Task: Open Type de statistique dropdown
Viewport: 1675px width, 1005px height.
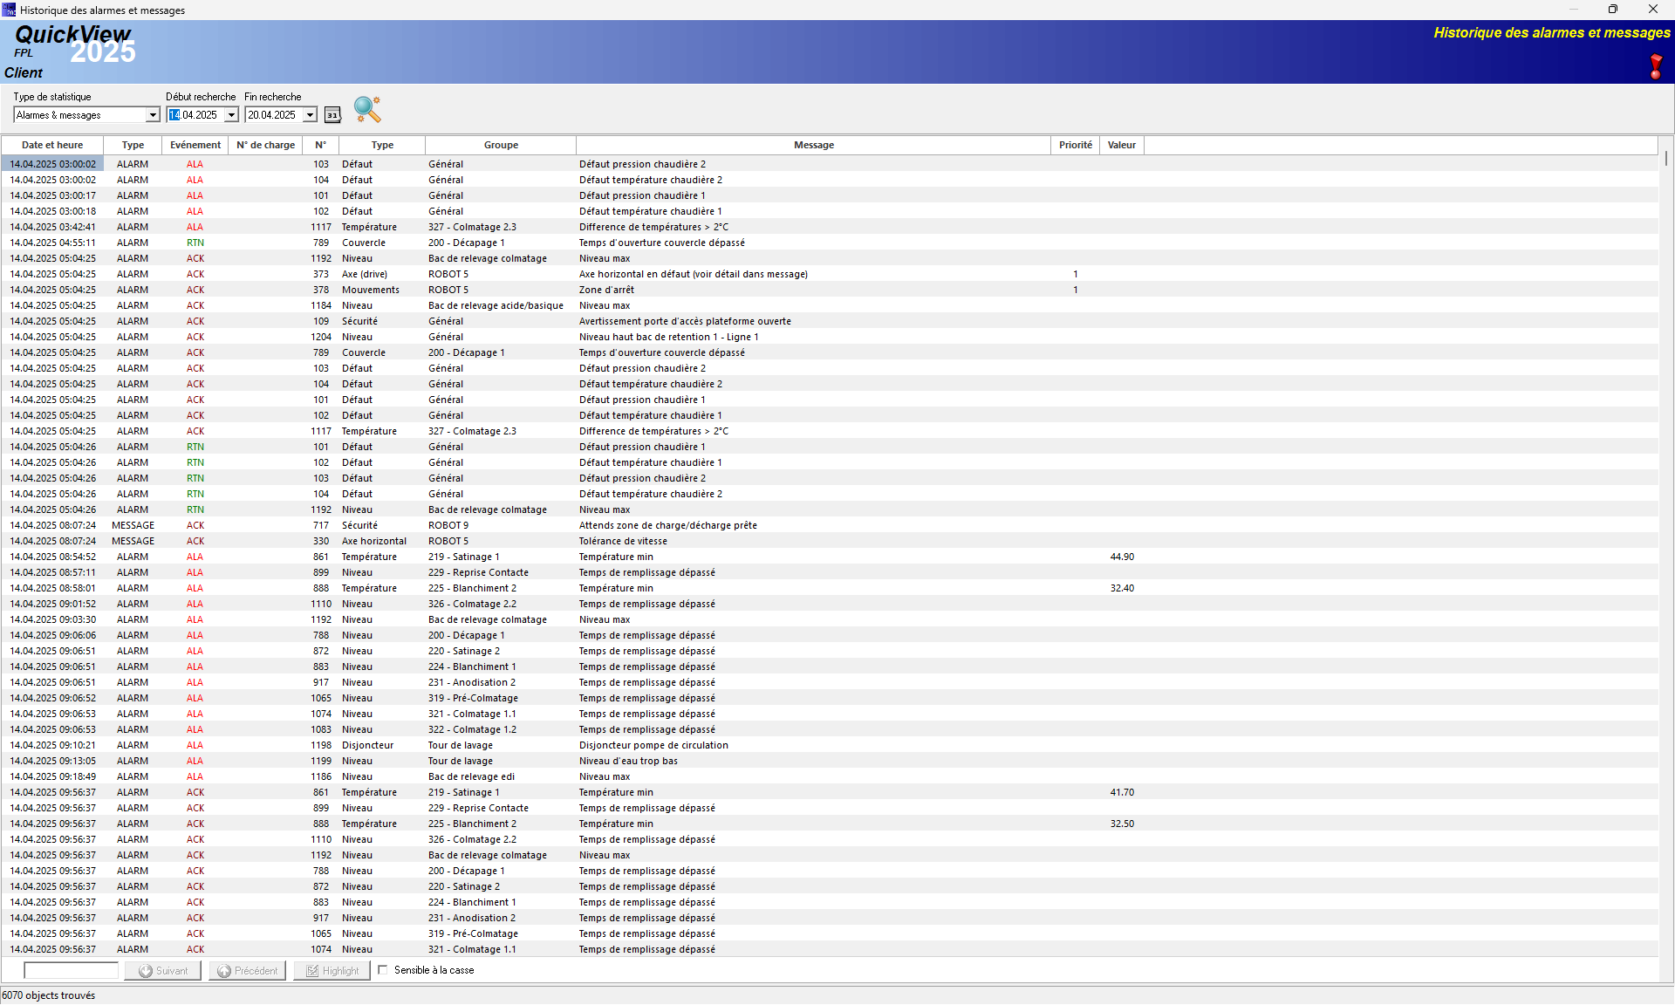Action: point(153,115)
